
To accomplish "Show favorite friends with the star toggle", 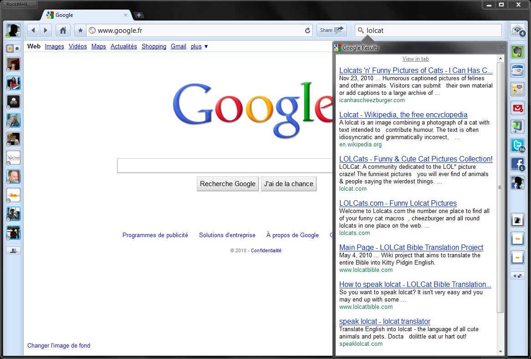I will coord(10,48).
